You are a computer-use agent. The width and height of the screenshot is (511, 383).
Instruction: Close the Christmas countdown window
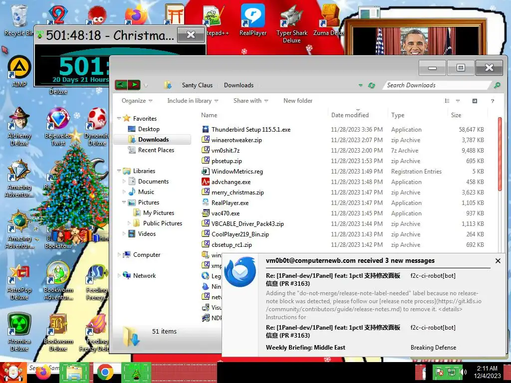[191, 35]
